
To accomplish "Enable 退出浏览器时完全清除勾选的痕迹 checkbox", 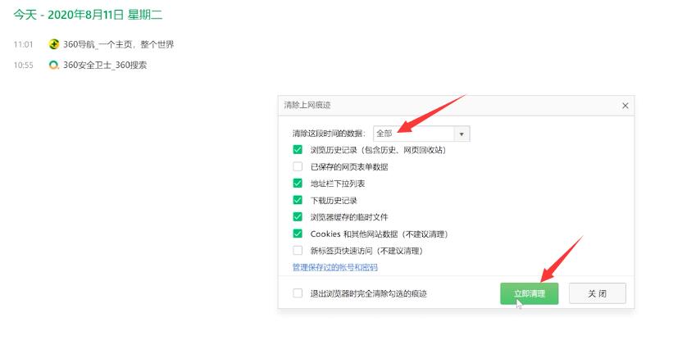I will point(298,293).
